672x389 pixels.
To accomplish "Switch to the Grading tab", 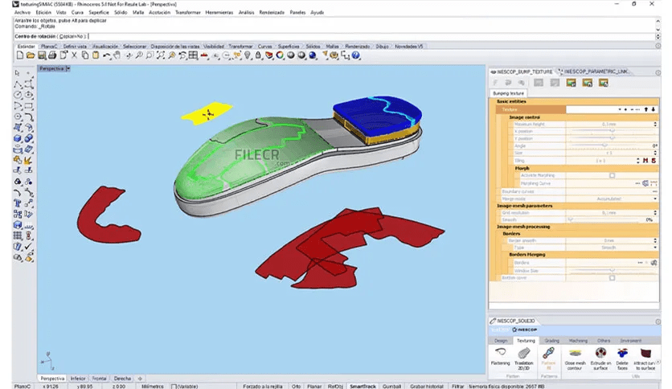I will [x=552, y=341].
